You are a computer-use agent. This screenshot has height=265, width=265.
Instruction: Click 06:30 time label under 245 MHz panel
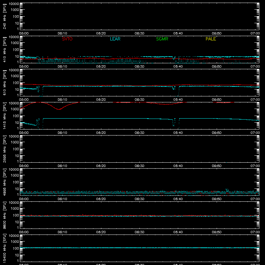coord(139,33)
